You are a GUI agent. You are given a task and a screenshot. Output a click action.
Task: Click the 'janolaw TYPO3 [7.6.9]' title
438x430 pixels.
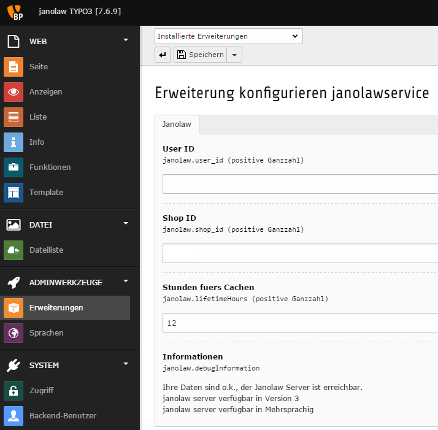[80, 12]
